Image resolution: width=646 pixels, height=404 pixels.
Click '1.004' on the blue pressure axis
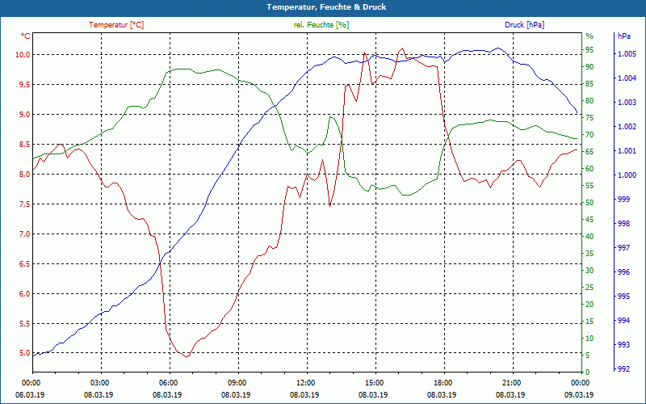tap(627, 78)
